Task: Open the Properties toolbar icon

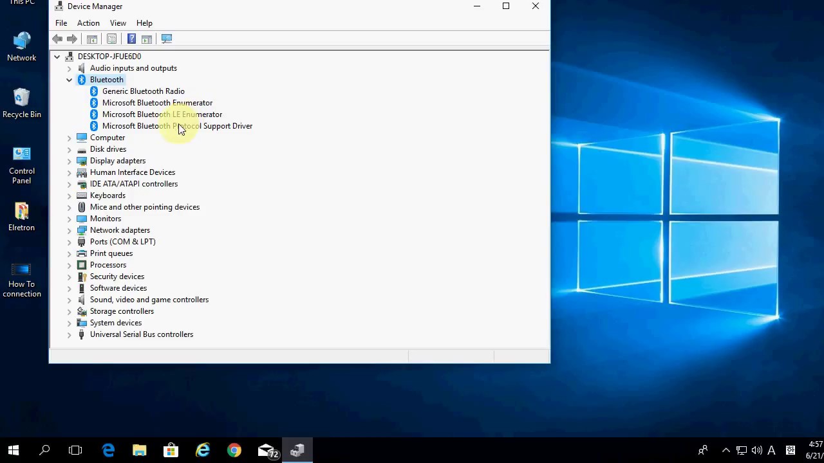Action: click(111, 39)
